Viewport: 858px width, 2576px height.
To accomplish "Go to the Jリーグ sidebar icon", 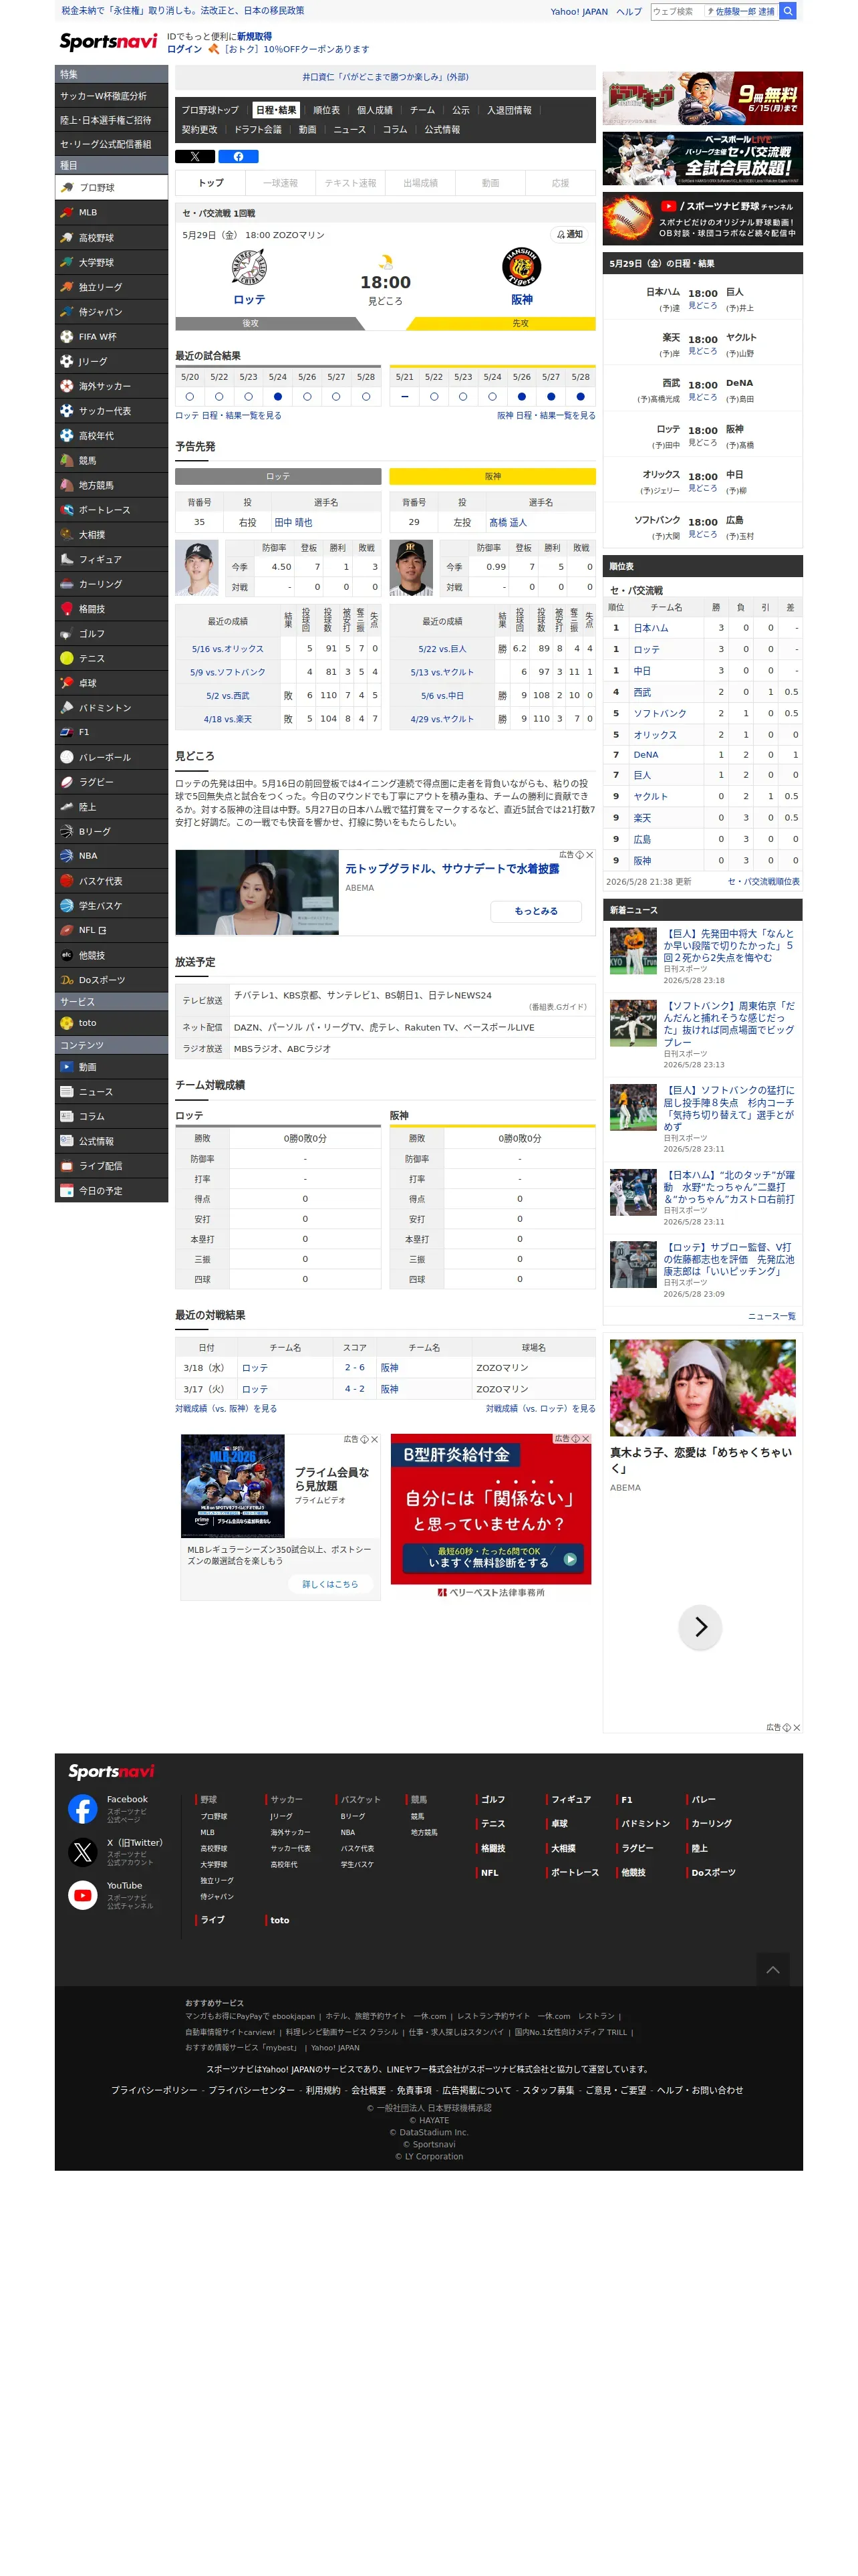I will [67, 361].
